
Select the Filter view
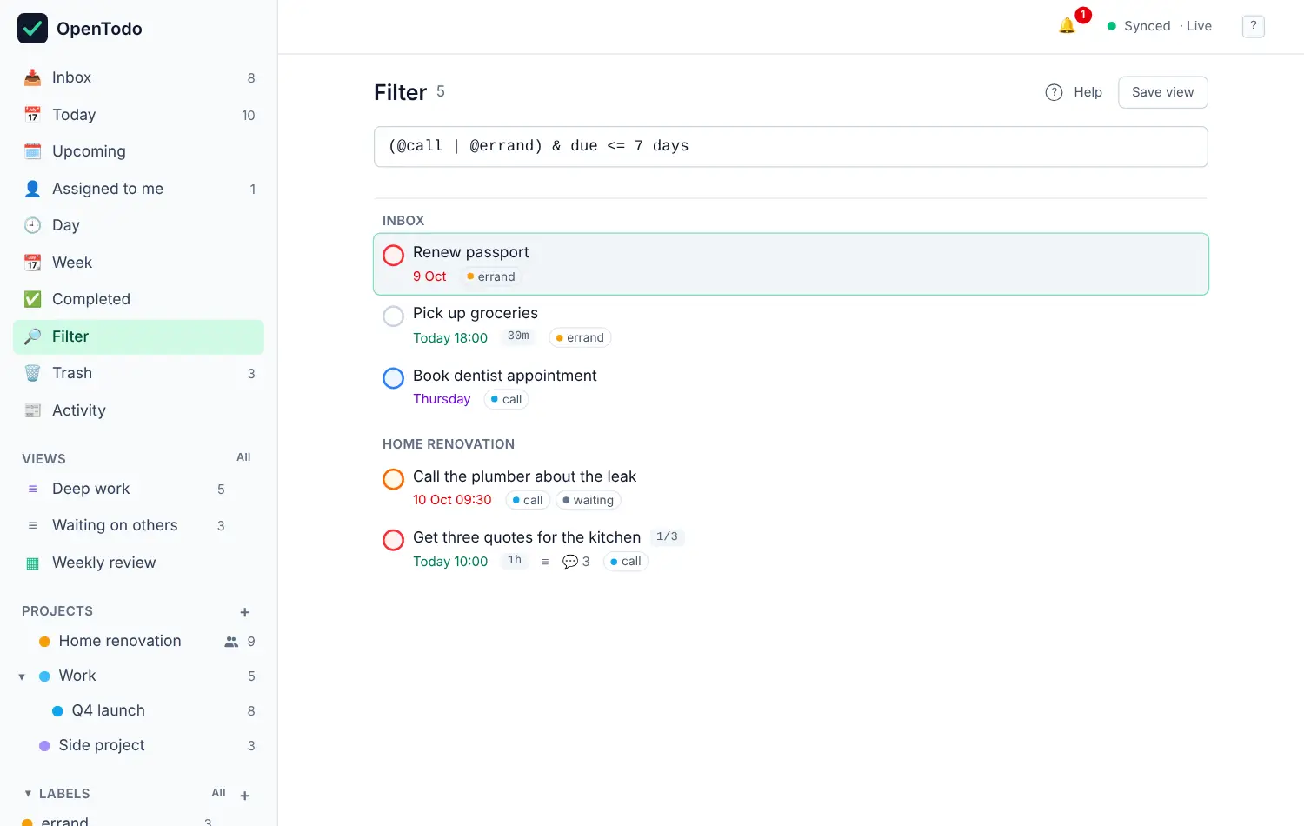pos(138,336)
